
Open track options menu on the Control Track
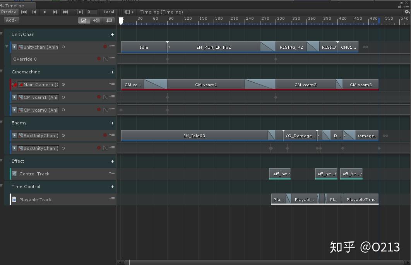pos(112,174)
